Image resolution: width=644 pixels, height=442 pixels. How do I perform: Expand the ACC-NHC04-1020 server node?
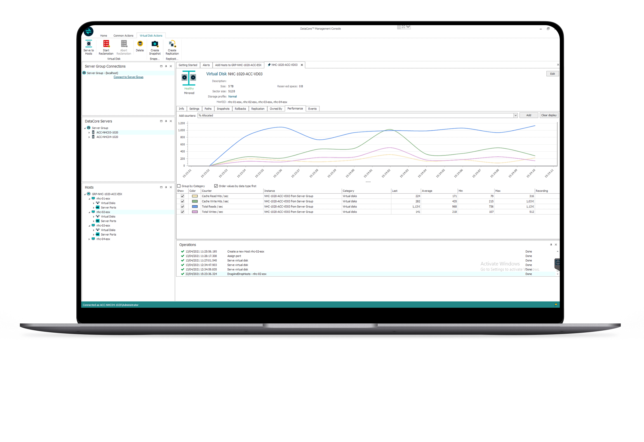[89, 137]
